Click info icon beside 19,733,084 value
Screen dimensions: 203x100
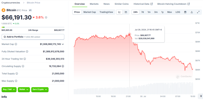(63, 66)
